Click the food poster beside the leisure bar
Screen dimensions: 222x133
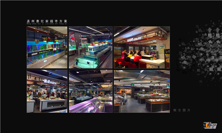pyautogui.click(x=167, y=59)
